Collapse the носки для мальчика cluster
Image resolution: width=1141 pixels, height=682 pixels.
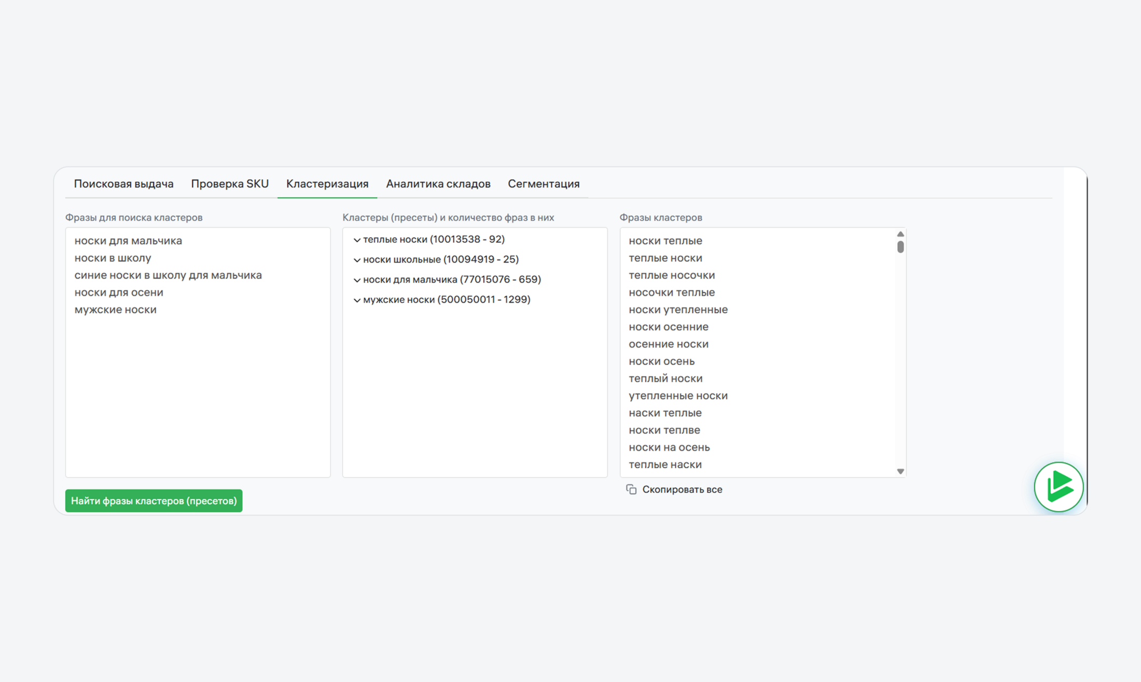pyautogui.click(x=357, y=280)
